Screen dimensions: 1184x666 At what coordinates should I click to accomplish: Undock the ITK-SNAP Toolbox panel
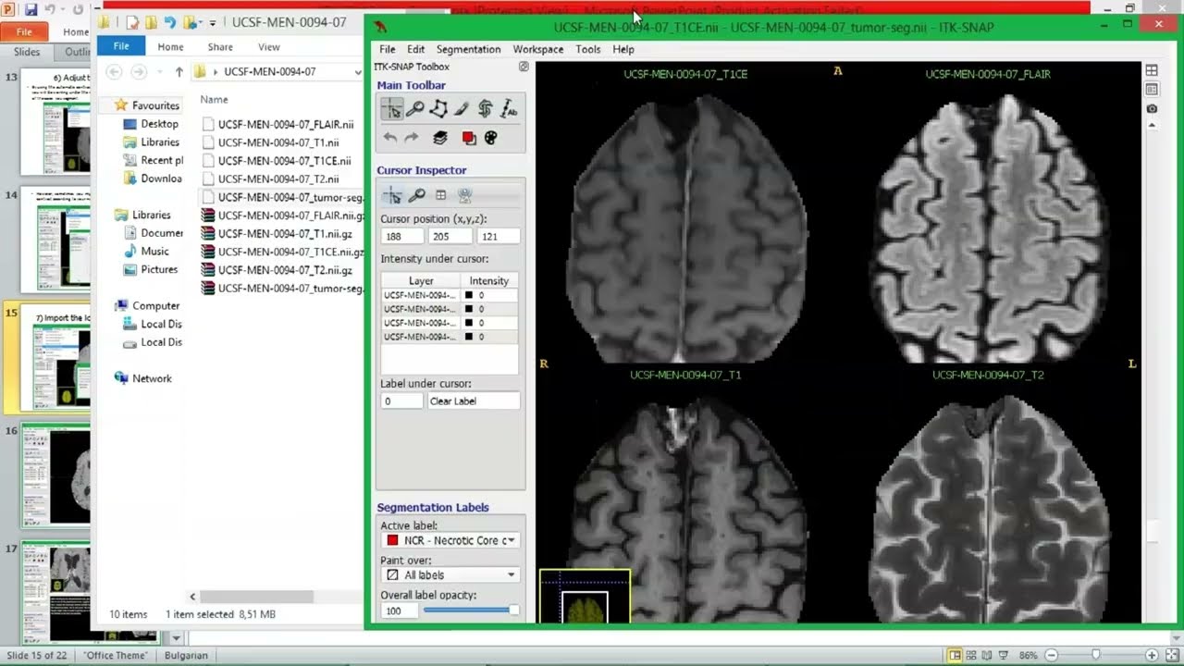pyautogui.click(x=524, y=67)
